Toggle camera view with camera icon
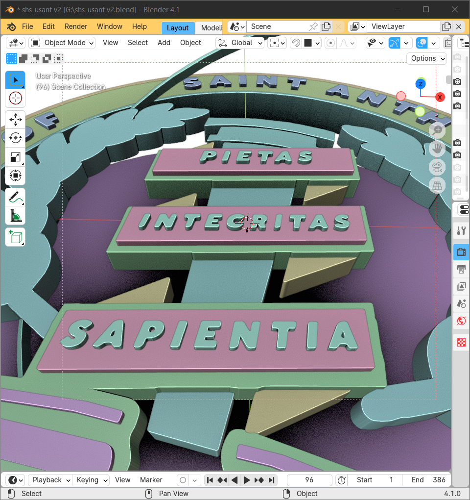 tap(437, 167)
